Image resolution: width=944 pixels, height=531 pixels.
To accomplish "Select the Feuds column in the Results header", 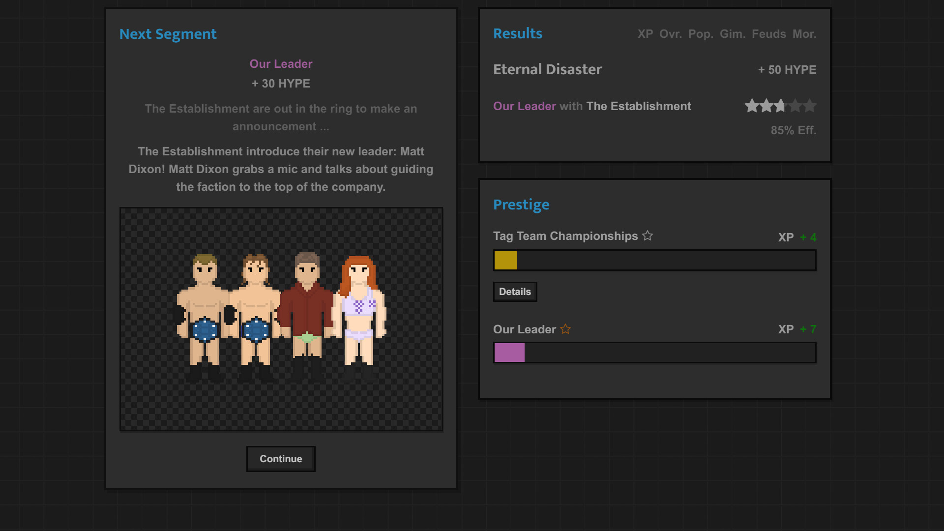I will click(768, 34).
